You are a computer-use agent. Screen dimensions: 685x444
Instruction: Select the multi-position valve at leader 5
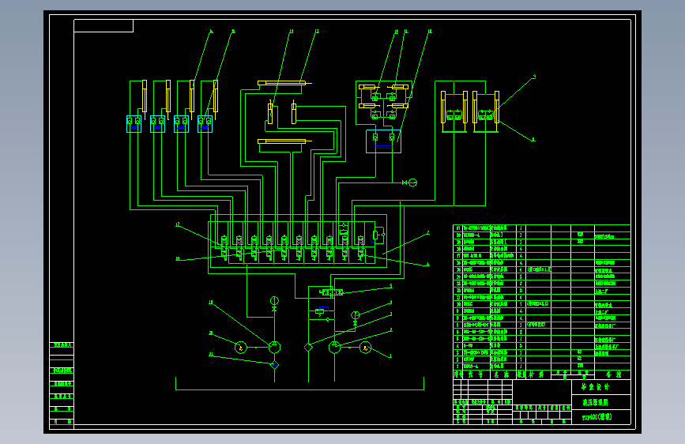[x=331, y=292]
